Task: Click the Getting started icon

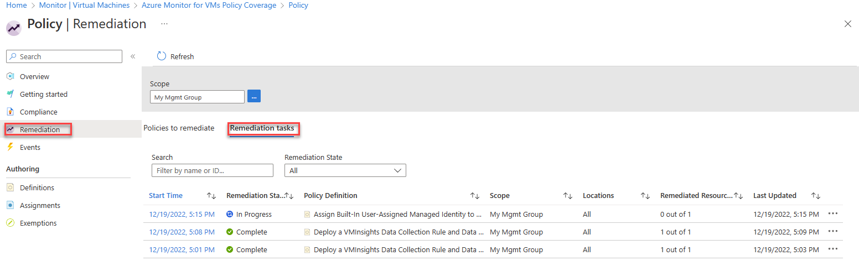Action: 11,94
